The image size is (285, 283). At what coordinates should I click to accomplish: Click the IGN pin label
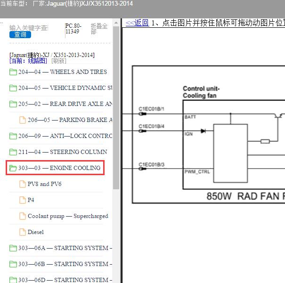click(188, 134)
